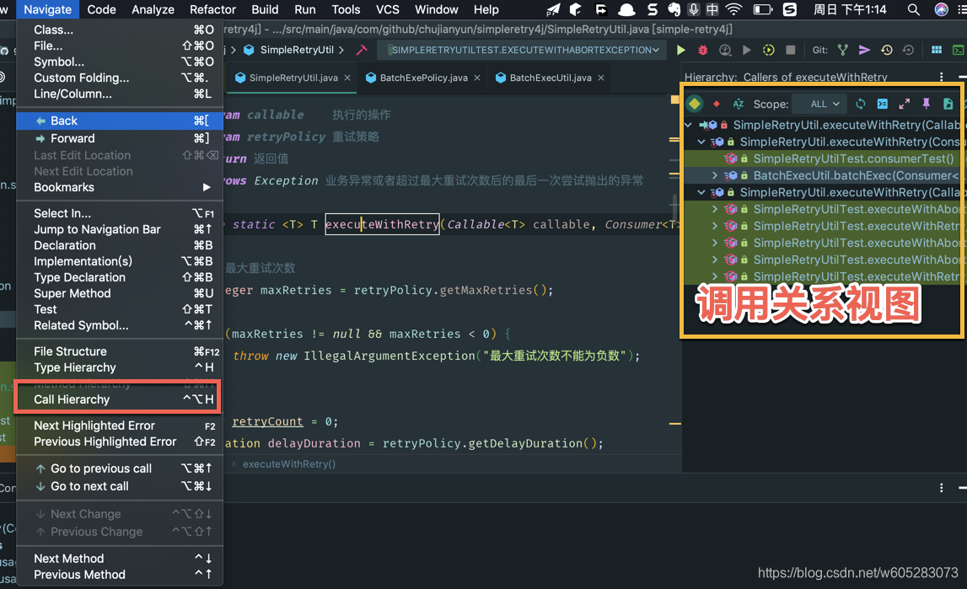967x589 pixels.
Task: Update project via Git branch icon
Action: pos(842,50)
